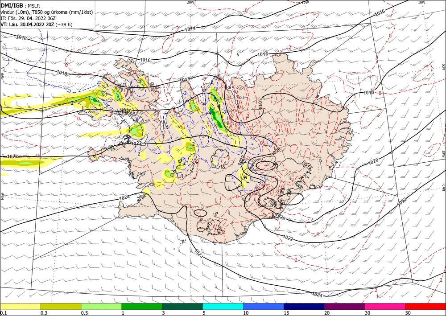Screen dimensions: 446x316
Task: Click the '0.5' legend tick value
Action: pyautogui.click(x=84, y=313)
